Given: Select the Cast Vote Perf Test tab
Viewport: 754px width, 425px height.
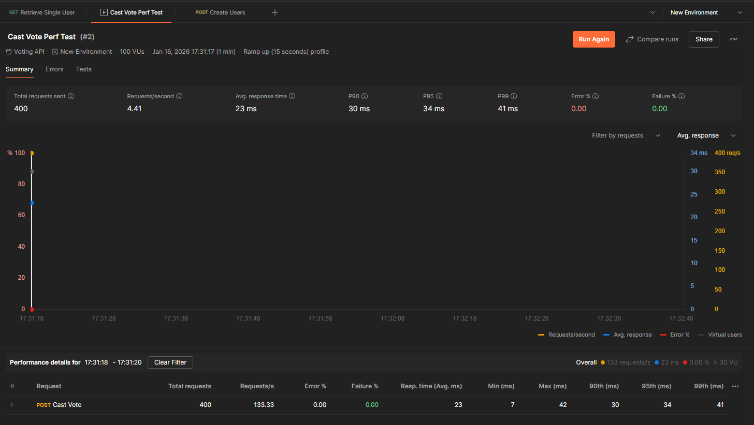Looking at the screenshot, I should tap(132, 12).
